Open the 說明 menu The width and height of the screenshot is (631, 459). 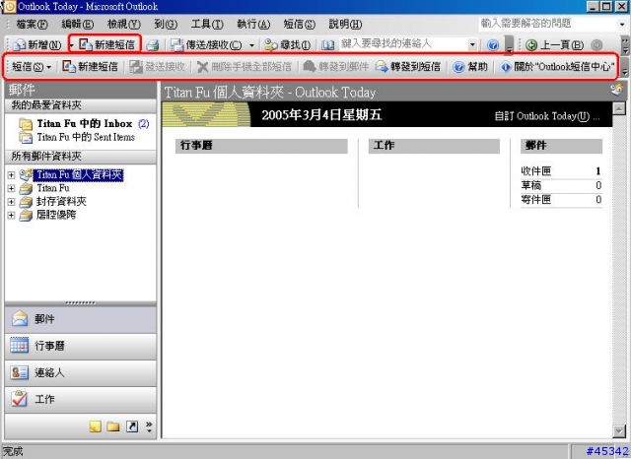coord(345,24)
